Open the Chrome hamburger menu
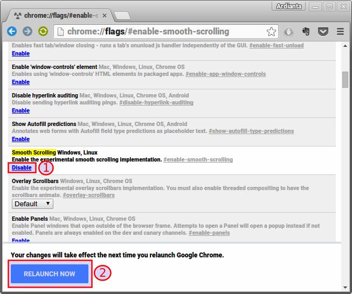Viewport: 352px width, 294px height. click(340, 32)
